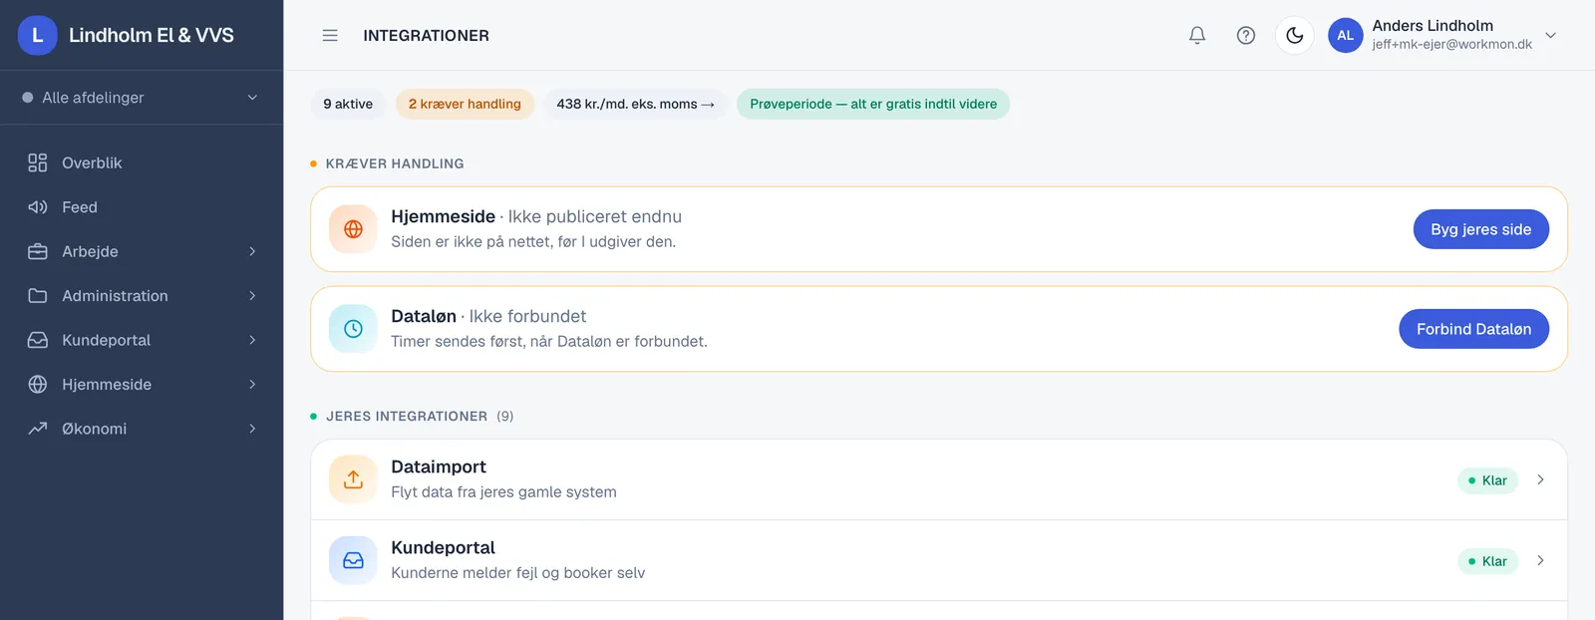The image size is (1595, 620).
Task: Open the 438 kr./md. pricing link
Action: click(636, 104)
